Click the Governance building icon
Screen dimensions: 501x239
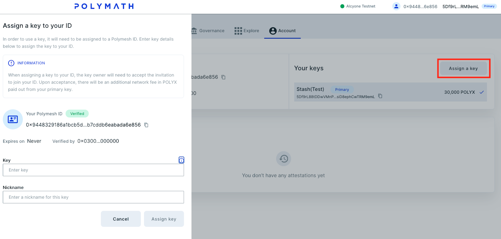(x=194, y=31)
